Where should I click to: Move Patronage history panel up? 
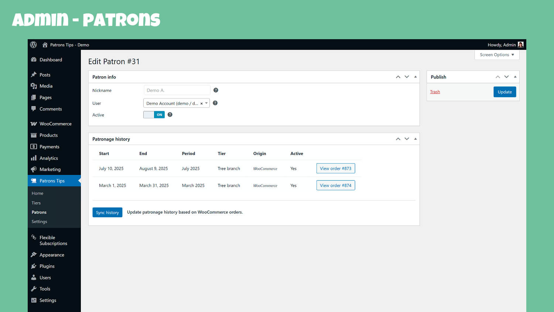coord(398,139)
